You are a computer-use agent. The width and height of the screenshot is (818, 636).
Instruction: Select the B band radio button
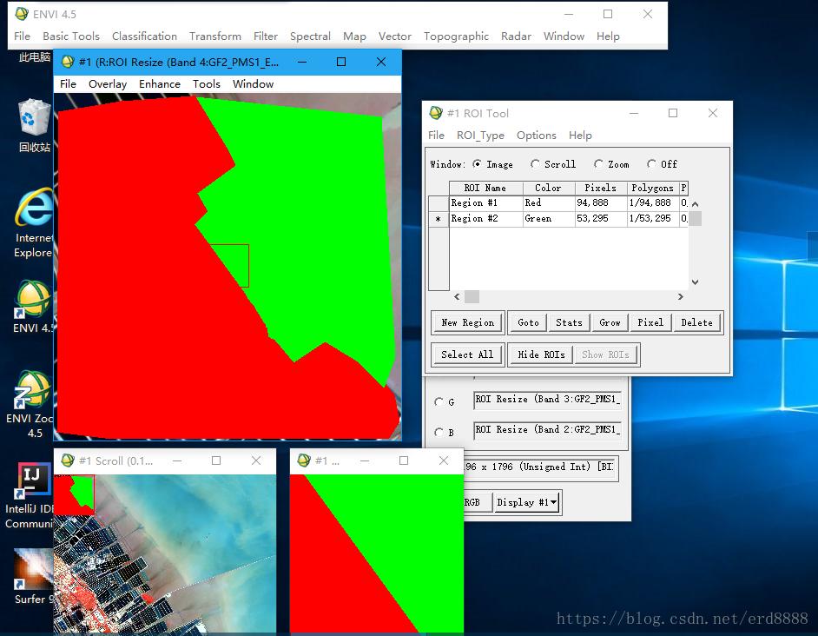pyautogui.click(x=439, y=433)
